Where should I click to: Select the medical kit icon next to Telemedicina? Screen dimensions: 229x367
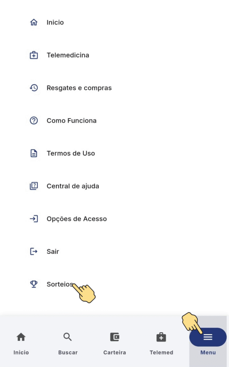(x=34, y=55)
